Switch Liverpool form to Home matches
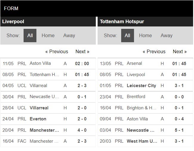This screenshot has width=194, height=151. click(48, 35)
